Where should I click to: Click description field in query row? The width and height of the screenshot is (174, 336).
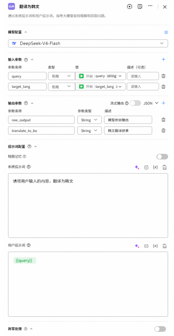click(143, 76)
